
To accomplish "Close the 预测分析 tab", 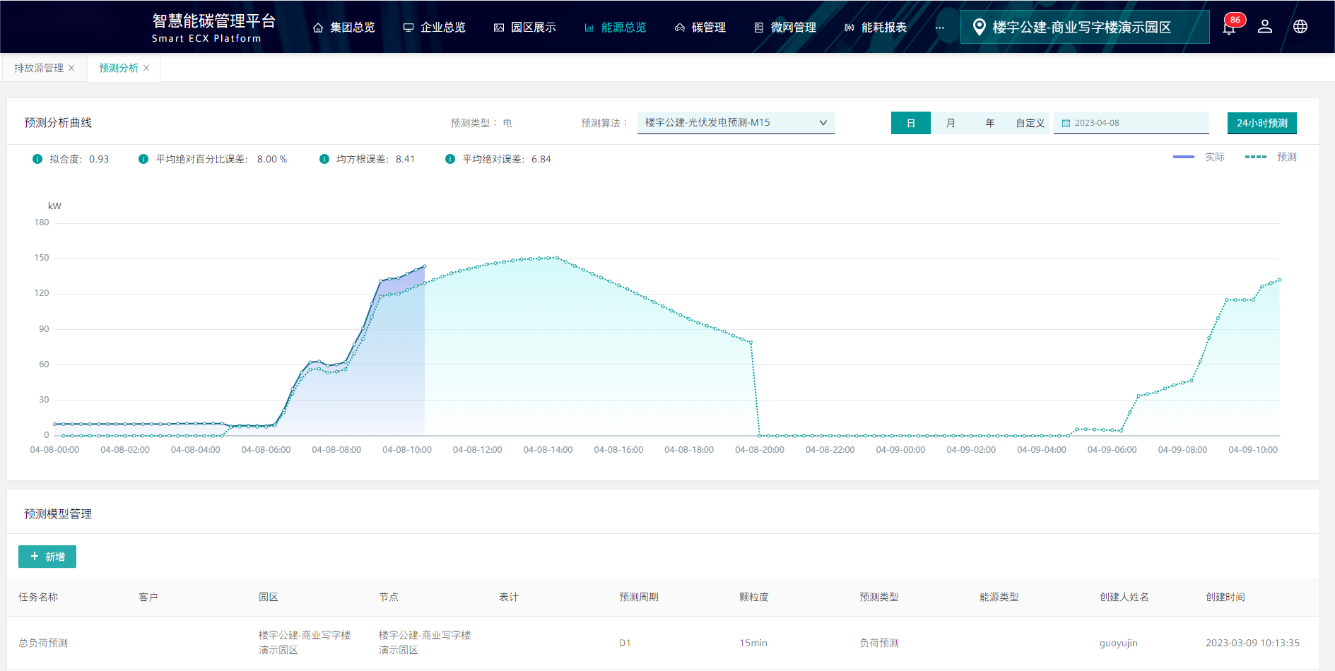I will (x=146, y=68).
